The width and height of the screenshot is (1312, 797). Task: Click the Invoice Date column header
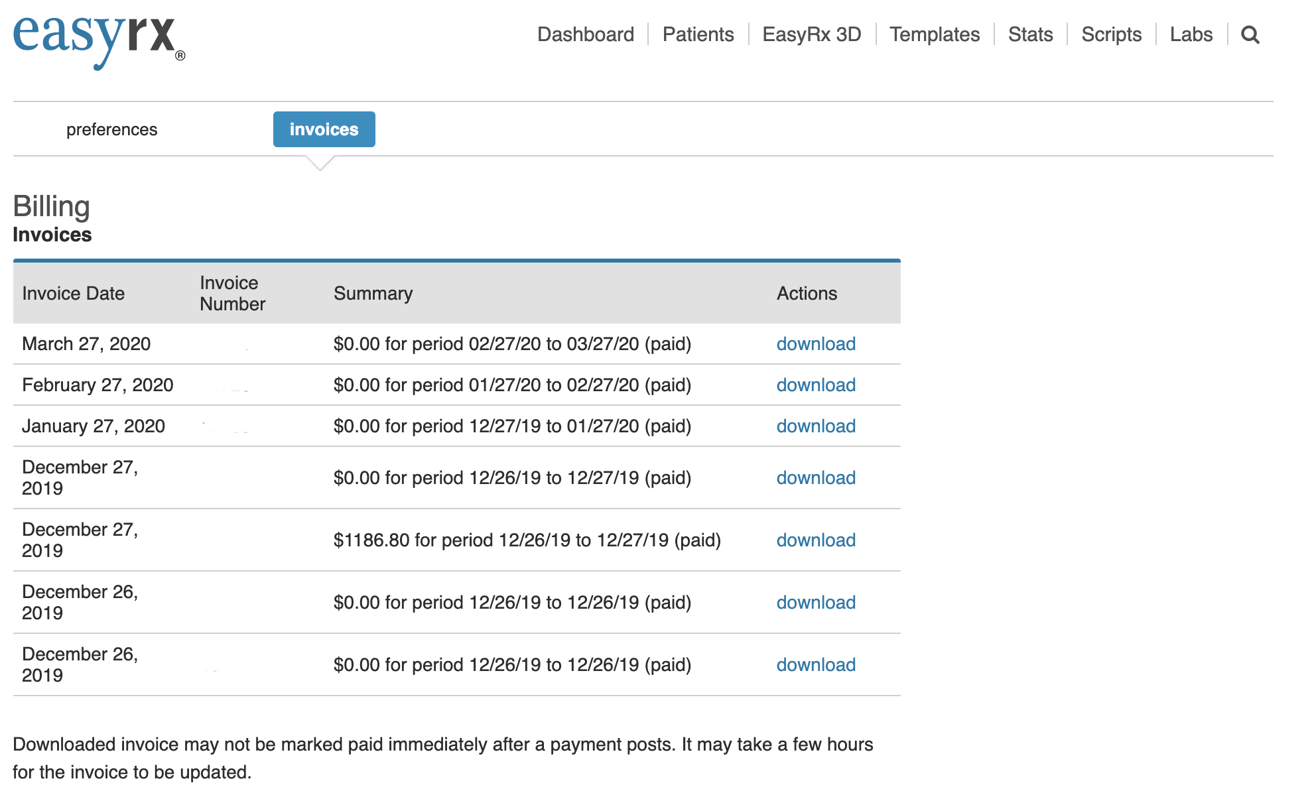(73, 294)
